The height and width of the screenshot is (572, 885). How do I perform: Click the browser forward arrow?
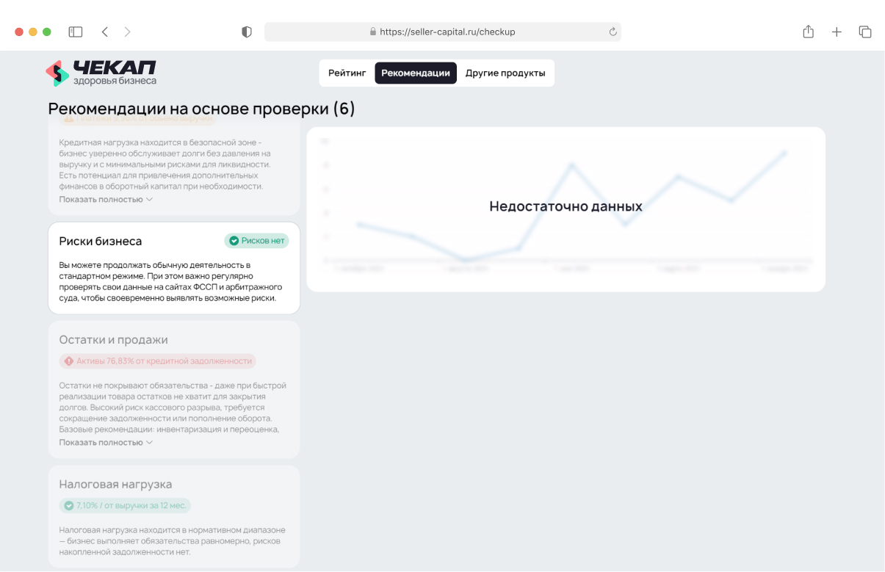[x=128, y=32]
